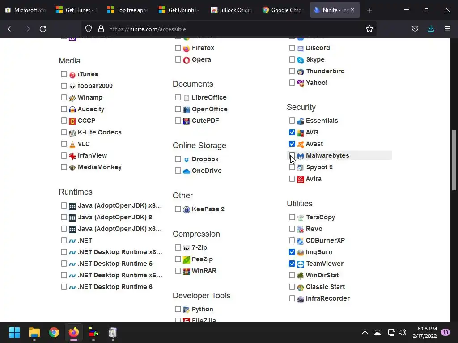The width and height of the screenshot is (458, 343).
Task: Click the WinRAR icon
Action: click(x=187, y=271)
